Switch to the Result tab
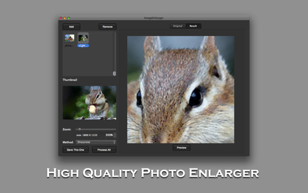Image resolution: width=308 pixels, height=193 pixels. click(x=193, y=26)
